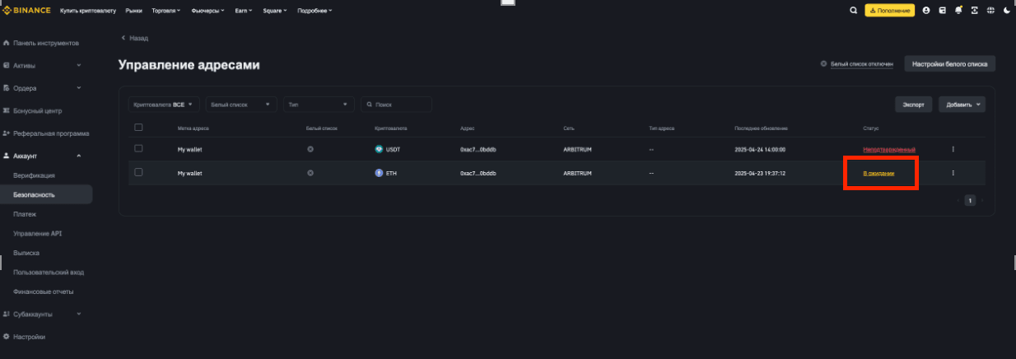
Task: Open Безопасность in the sidebar
Action: coord(46,195)
